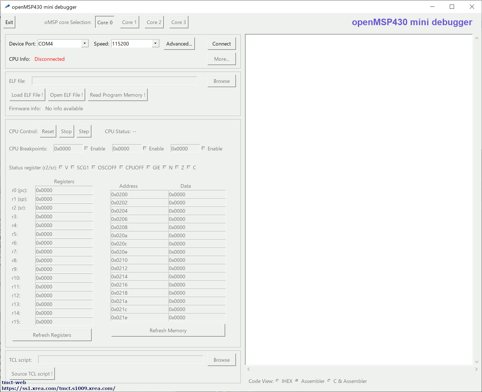This screenshot has width=482, height=392.
Task: Click Source TCL script !
Action: 32,374
